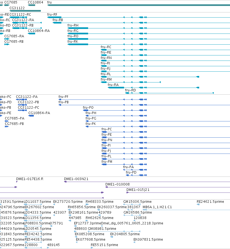Viewport: 230px width, 249px height.
Task: Click the CG7685 gene label
Action: click(x=11, y=2)
